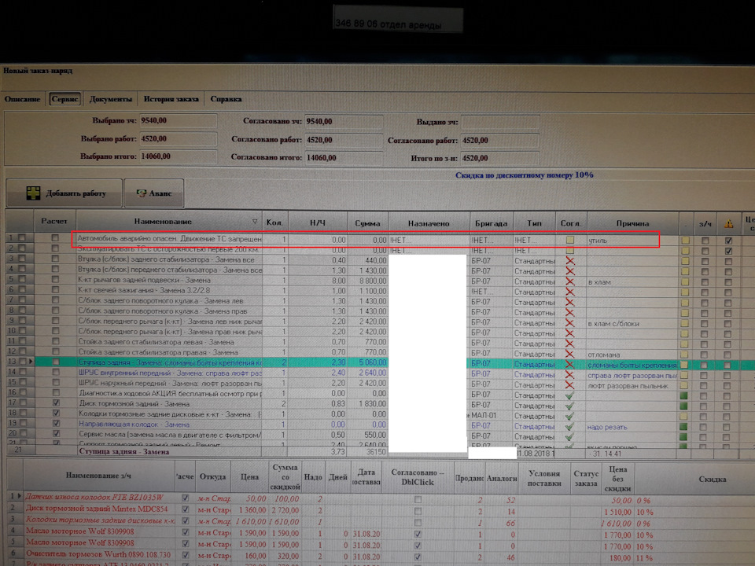The height and width of the screenshot is (566, 755).
Task: Click the Выбрано зч field showing 9540,00
Action: [x=179, y=120]
